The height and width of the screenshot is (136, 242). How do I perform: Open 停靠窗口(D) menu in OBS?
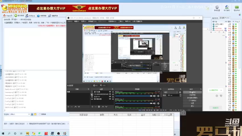click(92, 21)
